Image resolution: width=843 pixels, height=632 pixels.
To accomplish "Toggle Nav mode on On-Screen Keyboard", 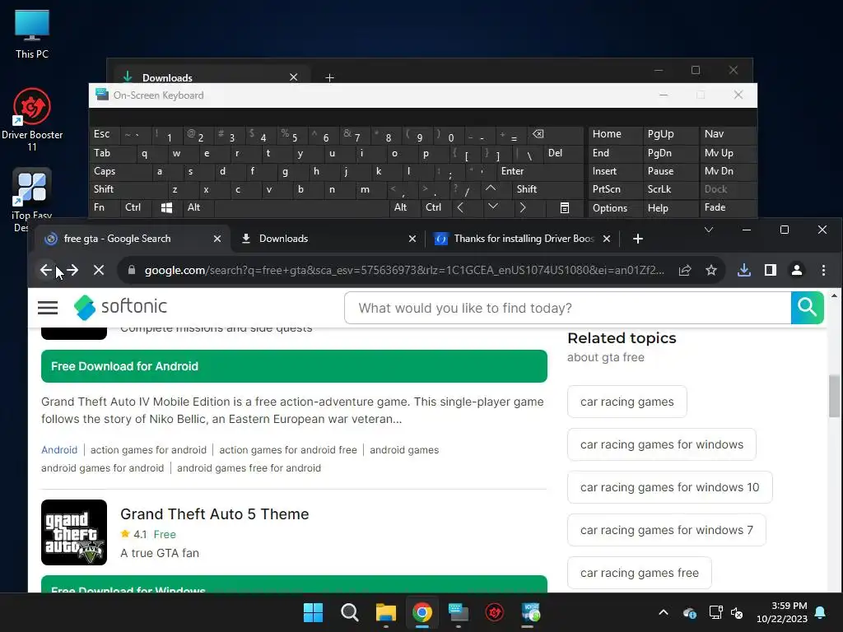I will (728, 134).
